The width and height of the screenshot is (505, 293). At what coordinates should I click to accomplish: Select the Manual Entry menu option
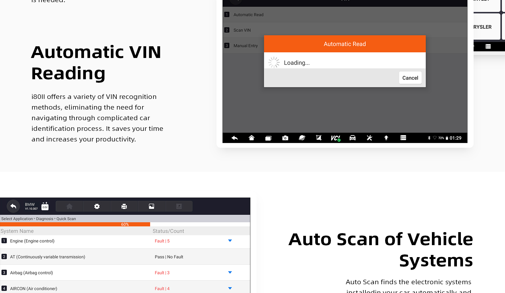pos(245,46)
